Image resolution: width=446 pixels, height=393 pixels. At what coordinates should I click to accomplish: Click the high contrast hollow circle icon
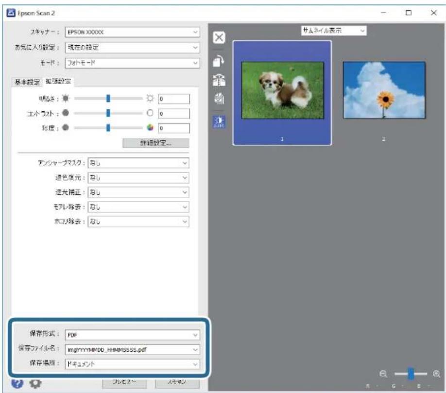tap(150, 113)
